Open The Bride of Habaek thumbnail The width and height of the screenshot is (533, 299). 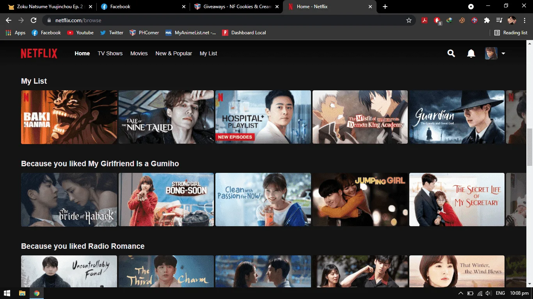point(69,200)
